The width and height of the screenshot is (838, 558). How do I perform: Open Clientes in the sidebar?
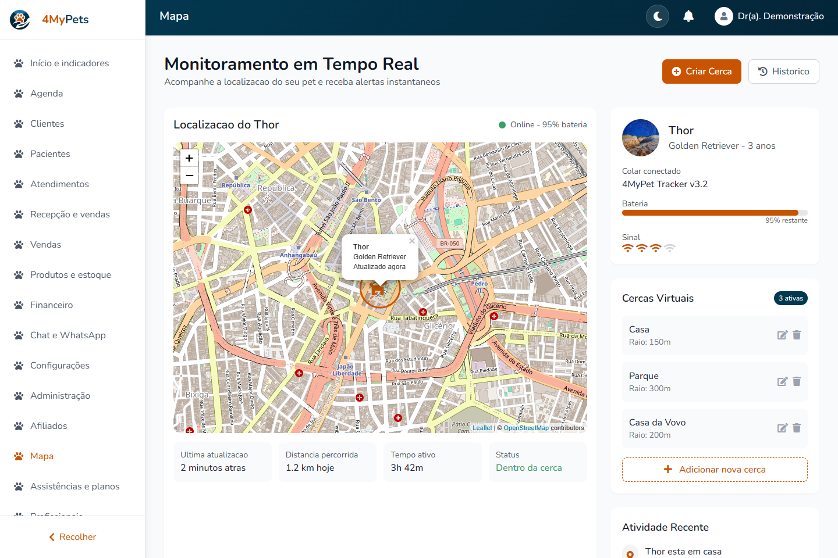pos(72,124)
